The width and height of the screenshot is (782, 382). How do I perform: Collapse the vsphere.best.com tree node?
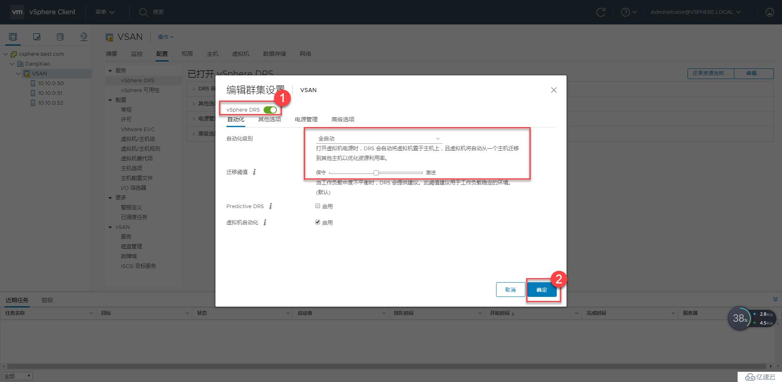tap(6, 54)
